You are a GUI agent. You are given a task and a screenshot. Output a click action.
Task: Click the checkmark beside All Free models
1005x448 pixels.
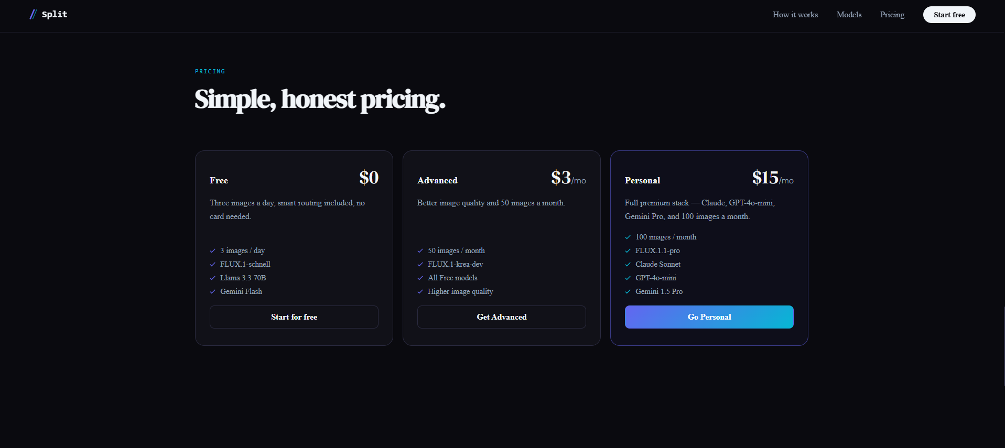(419, 278)
